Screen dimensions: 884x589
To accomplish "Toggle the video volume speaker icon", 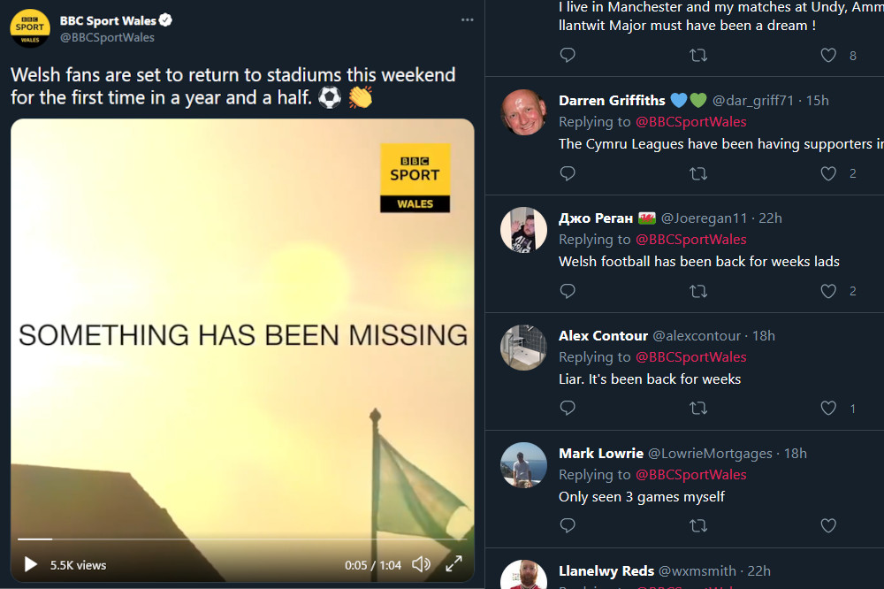I will click(422, 564).
